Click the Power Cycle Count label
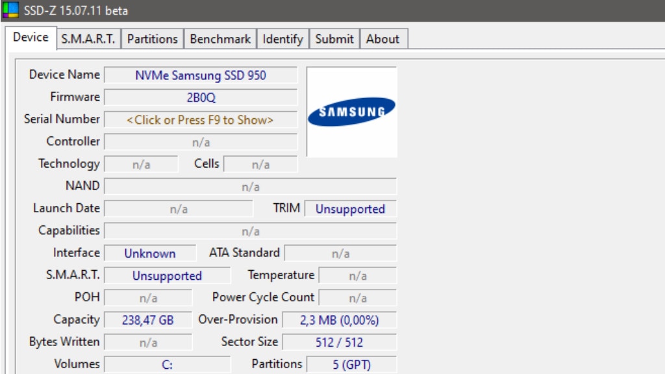 pos(264,297)
